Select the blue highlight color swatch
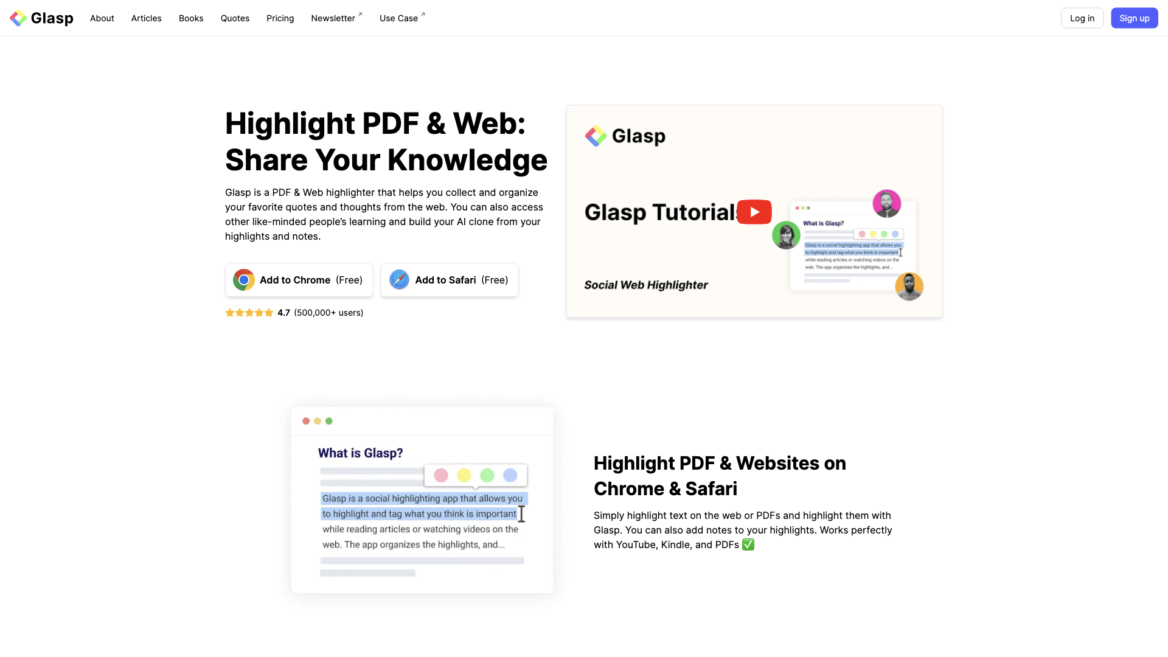This screenshot has height=657, width=1168. pos(510,475)
